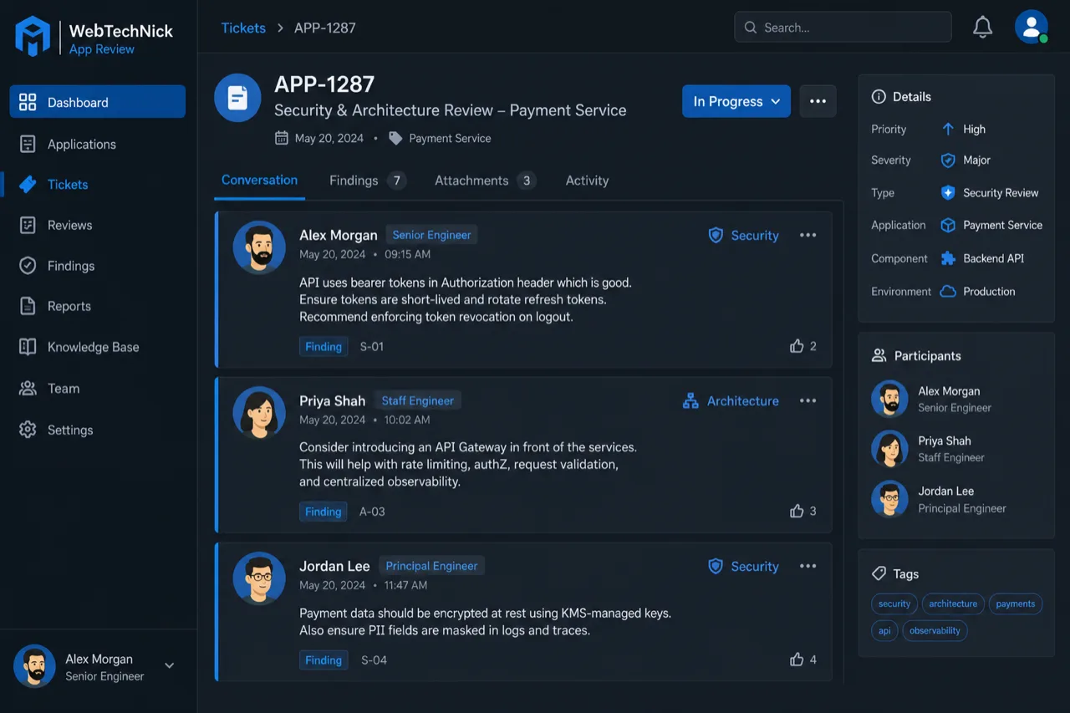
Task: Open more options on Jordan Lee's comment
Action: [x=808, y=566]
